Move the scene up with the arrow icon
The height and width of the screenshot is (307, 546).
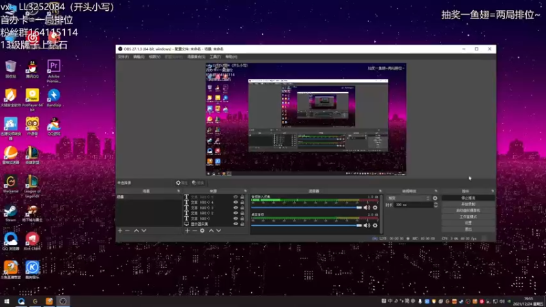coord(136,231)
